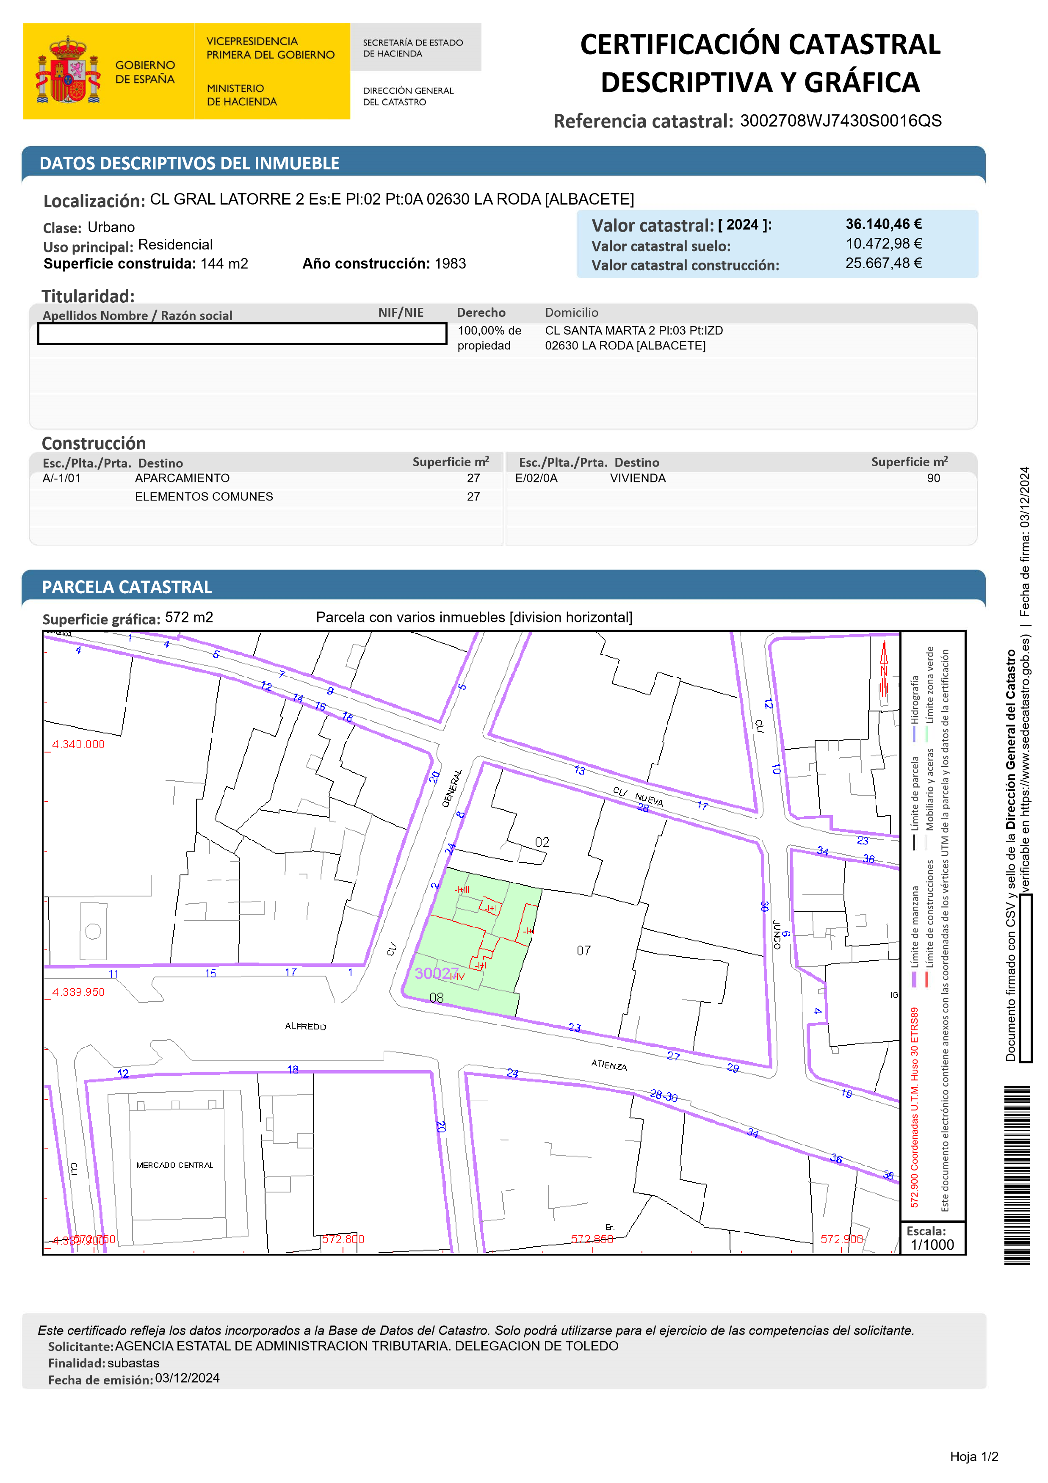Click the SECRETARÍA DE ESTADO DE HACIENDA box

tap(413, 48)
